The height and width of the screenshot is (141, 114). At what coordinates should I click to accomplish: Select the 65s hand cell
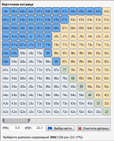[81, 78]
